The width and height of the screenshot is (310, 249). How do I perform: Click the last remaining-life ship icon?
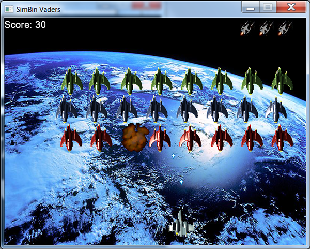tap(285, 28)
